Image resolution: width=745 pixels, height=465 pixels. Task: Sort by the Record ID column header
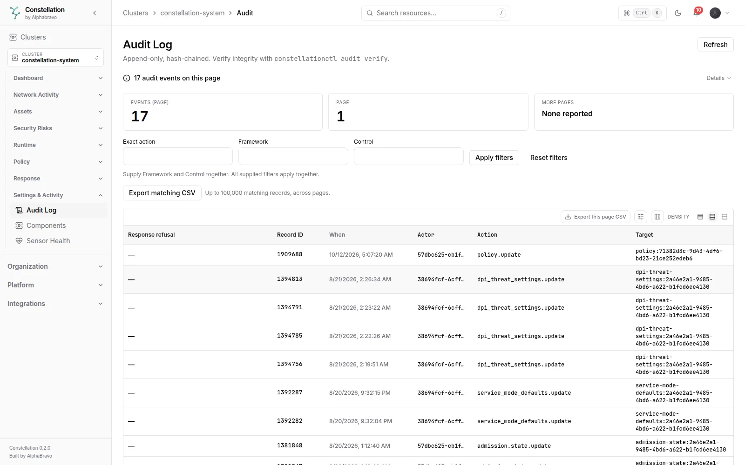point(290,235)
